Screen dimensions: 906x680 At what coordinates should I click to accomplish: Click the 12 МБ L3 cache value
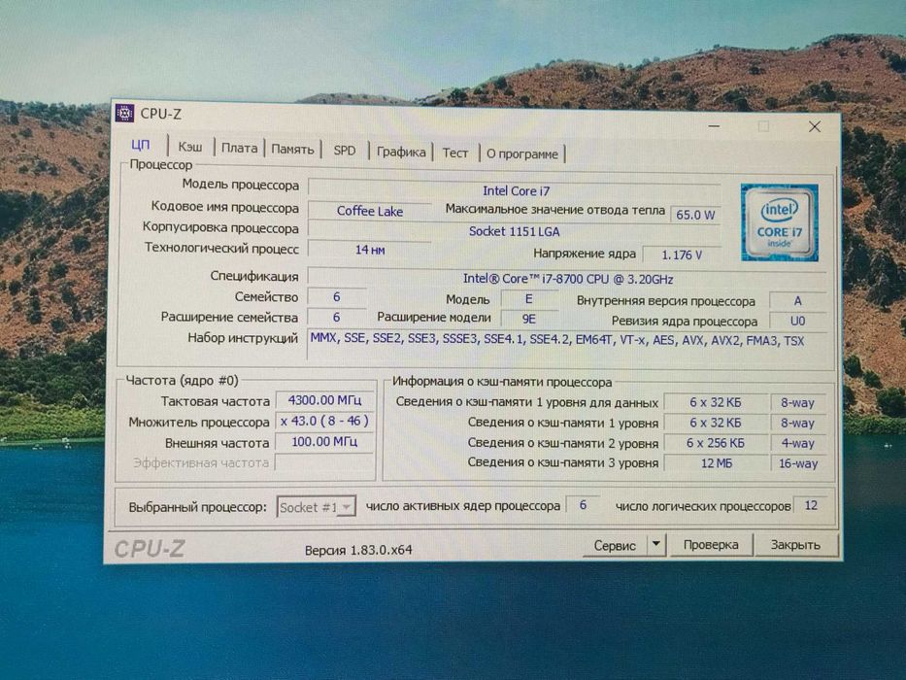716,463
